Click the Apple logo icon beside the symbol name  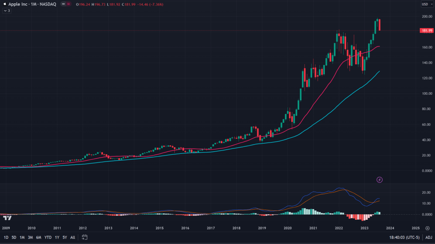4,4
